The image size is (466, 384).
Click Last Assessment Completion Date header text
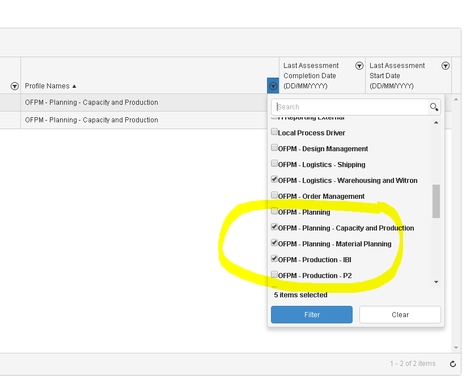tap(311, 76)
